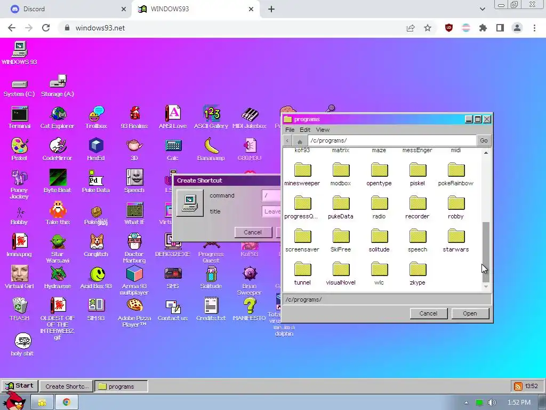Select the visualNovel folder
This screenshot has width=546, height=410.
(341, 274)
